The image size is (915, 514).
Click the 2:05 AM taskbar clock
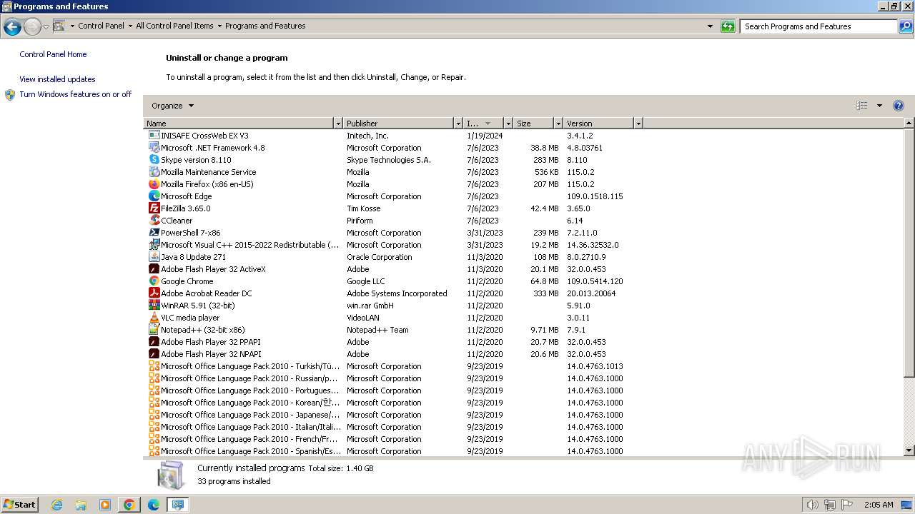(878, 505)
